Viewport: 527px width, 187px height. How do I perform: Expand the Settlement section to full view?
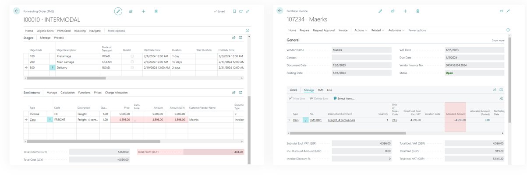(x=241, y=93)
